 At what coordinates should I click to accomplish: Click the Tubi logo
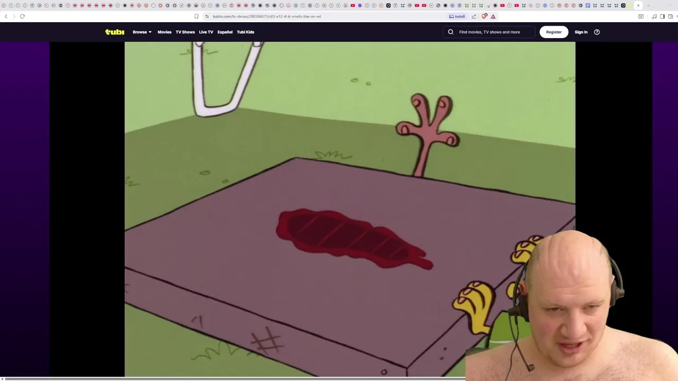[114, 32]
